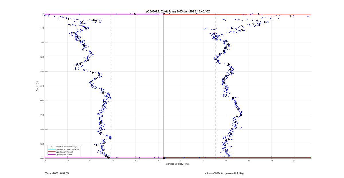344x178 pixels.
Task: Click x-axis tick label '-13'
Action: tap(90, 161)
